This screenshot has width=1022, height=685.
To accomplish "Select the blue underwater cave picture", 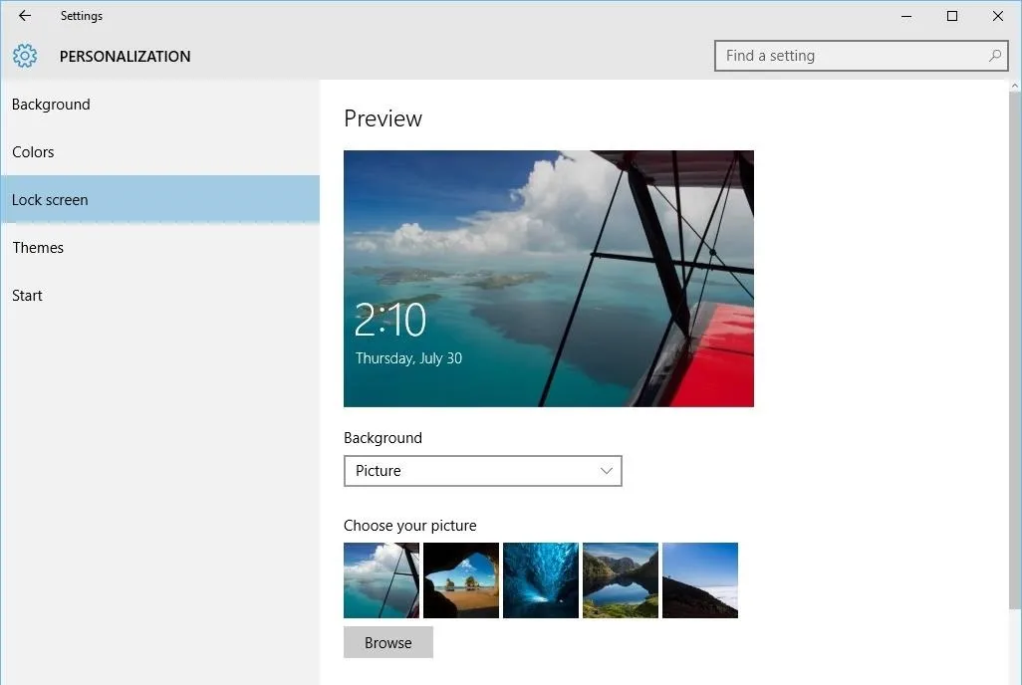I will coord(541,580).
